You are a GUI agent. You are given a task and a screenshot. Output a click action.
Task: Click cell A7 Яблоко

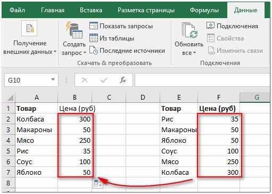37,172
